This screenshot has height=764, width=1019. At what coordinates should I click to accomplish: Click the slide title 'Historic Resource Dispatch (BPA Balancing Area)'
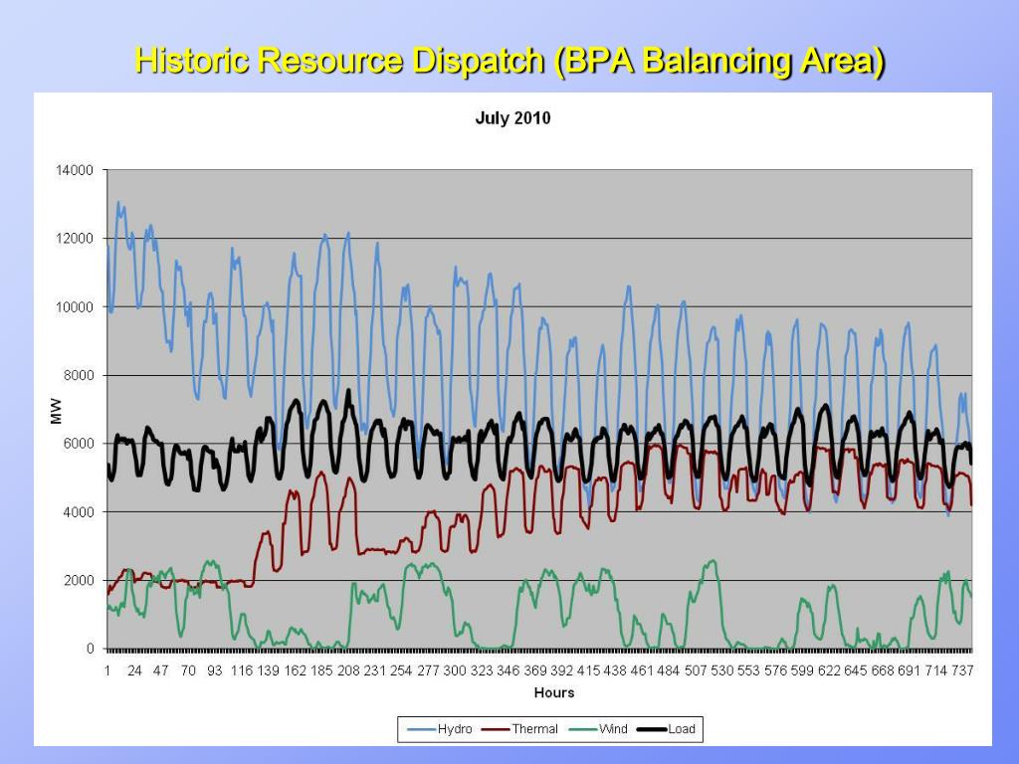point(510,61)
